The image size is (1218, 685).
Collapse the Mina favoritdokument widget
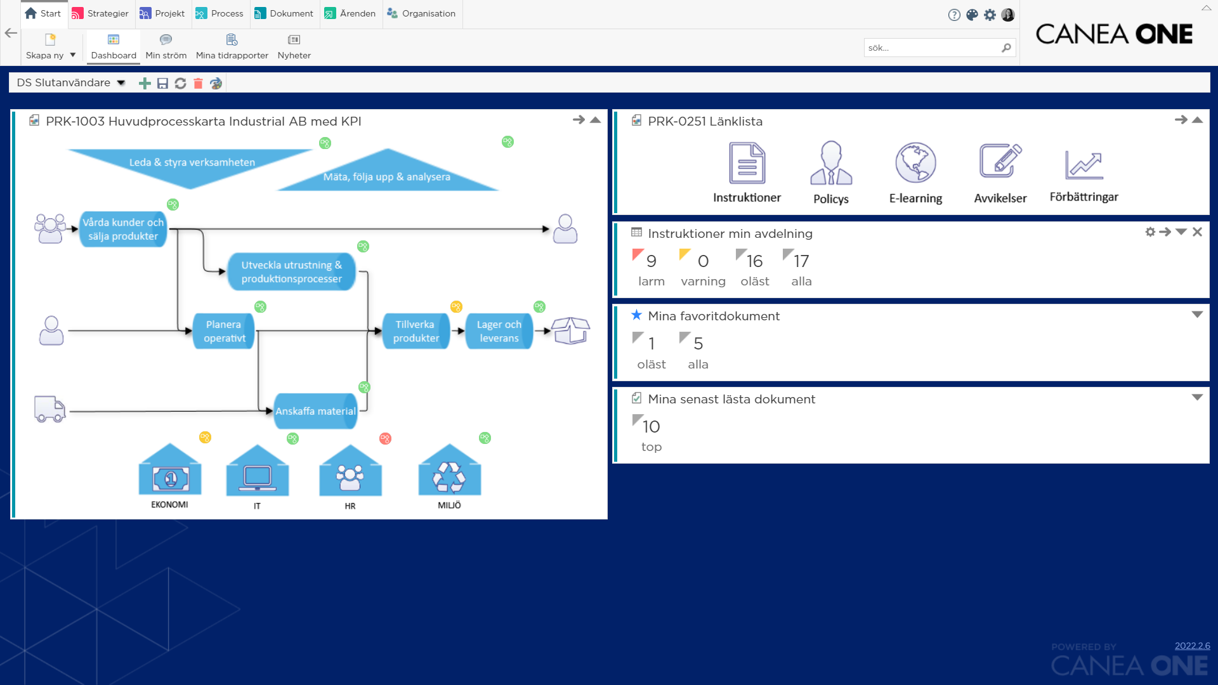coord(1198,314)
